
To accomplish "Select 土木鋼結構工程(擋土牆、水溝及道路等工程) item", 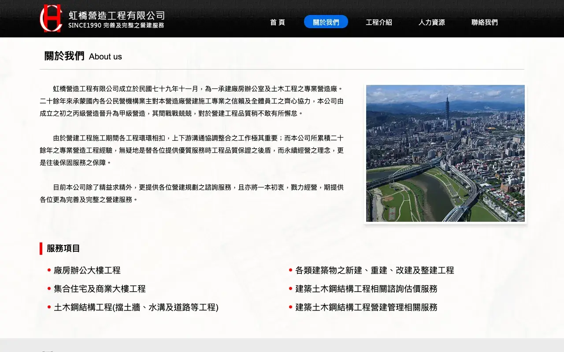I will tap(136, 307).
